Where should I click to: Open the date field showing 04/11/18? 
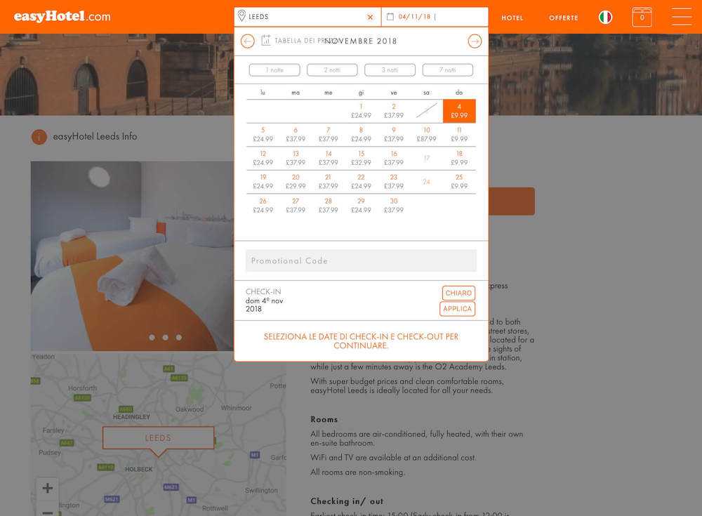(x=435, y=17)
